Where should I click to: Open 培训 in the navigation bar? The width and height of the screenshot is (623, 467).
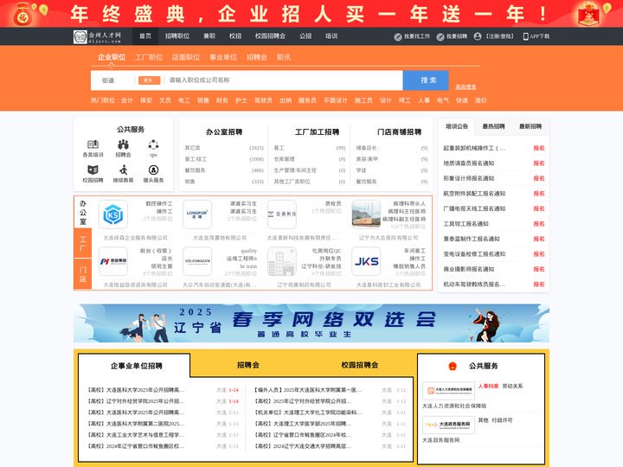coord(331,36)
